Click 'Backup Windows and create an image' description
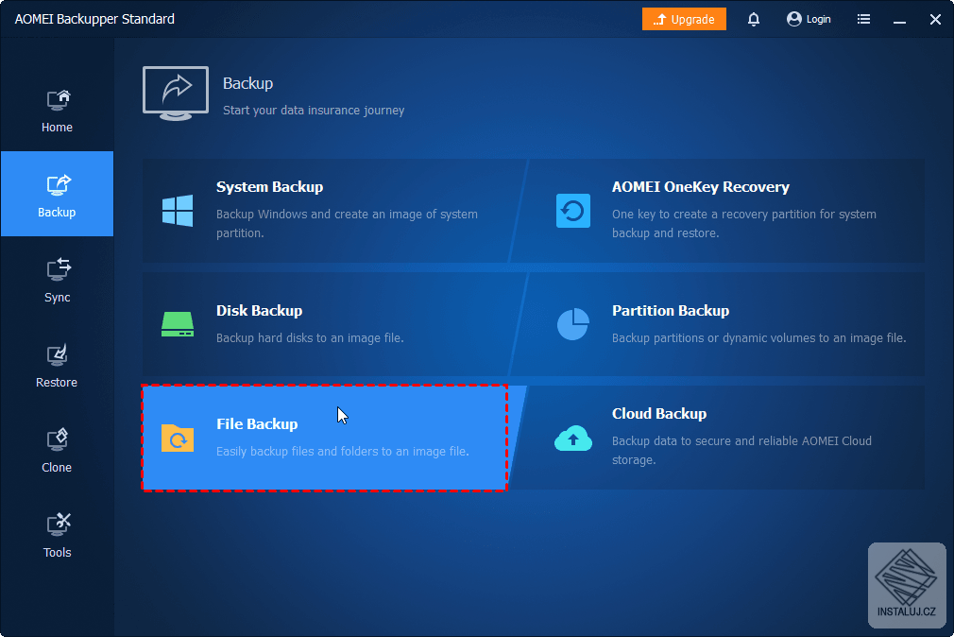954x637 pixels. 347,223
